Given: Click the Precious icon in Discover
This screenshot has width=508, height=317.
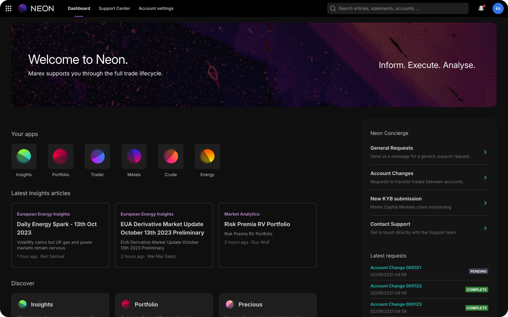Looking at the screenshot, I should click(x=230, y=304).
